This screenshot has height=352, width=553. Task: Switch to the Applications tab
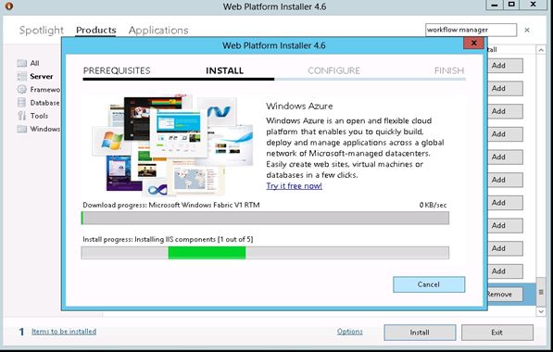click(x=158, y=31)
